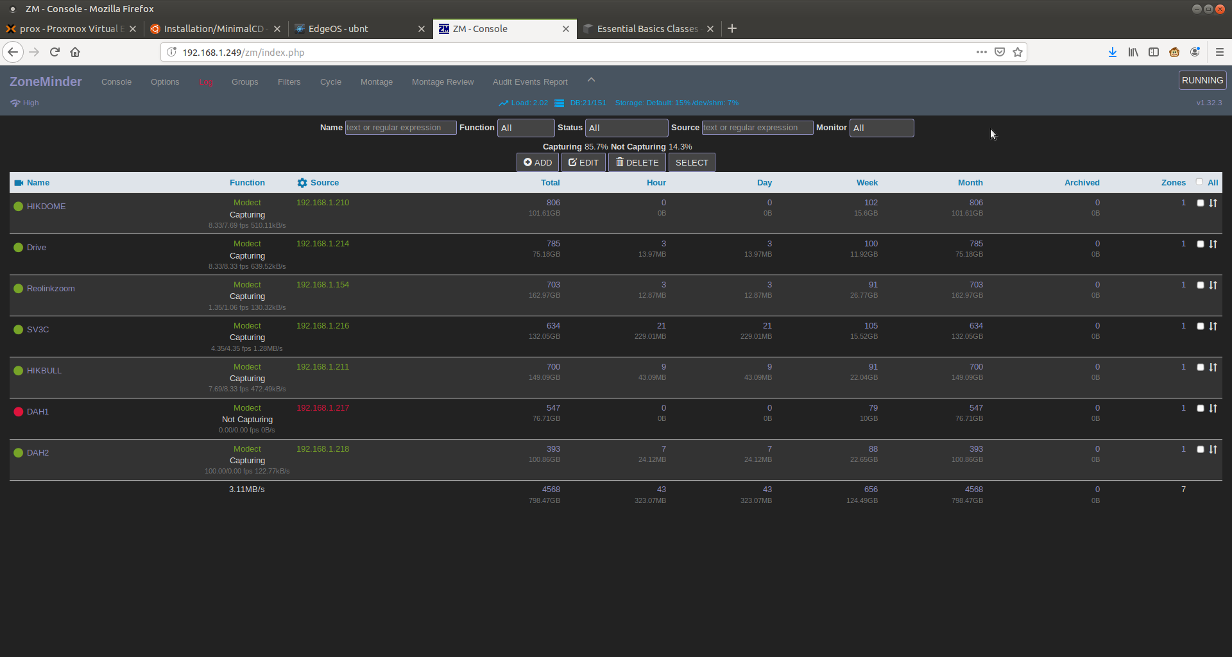Screen dimensions: 1232x657
Task: Go back using the Firefox back arrow
Action: pos(13,52)
